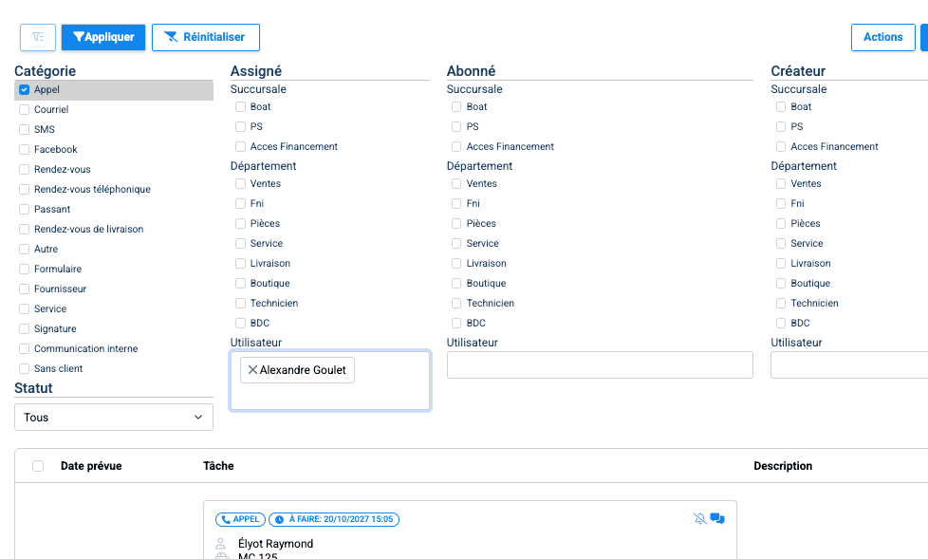Tick Pièces under Assigné Département
The image size is (928, 559).
point(240,224)
